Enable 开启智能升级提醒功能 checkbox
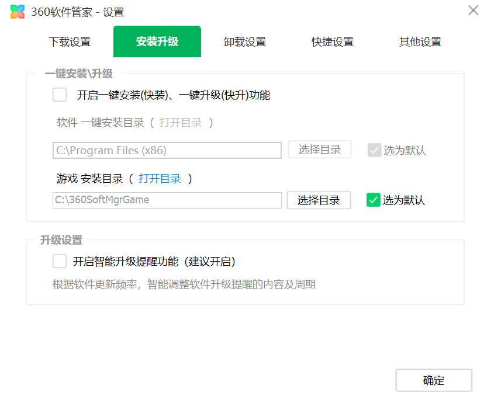The width and height of the screenshot is (491, 403). point(60,261)
